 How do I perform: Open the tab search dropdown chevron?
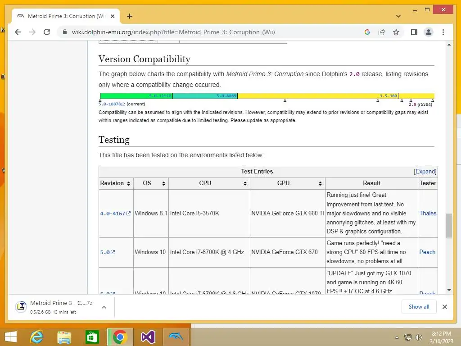[398, 16]
